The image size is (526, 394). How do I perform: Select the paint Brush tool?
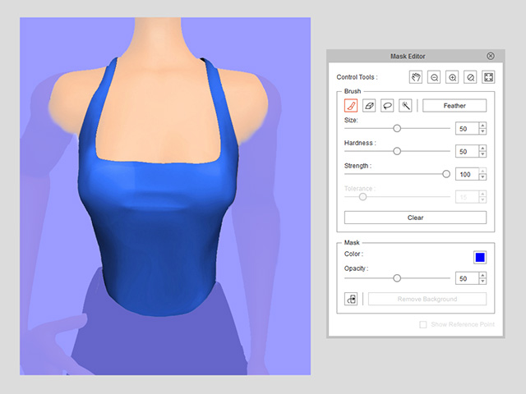tap(351, 106)
